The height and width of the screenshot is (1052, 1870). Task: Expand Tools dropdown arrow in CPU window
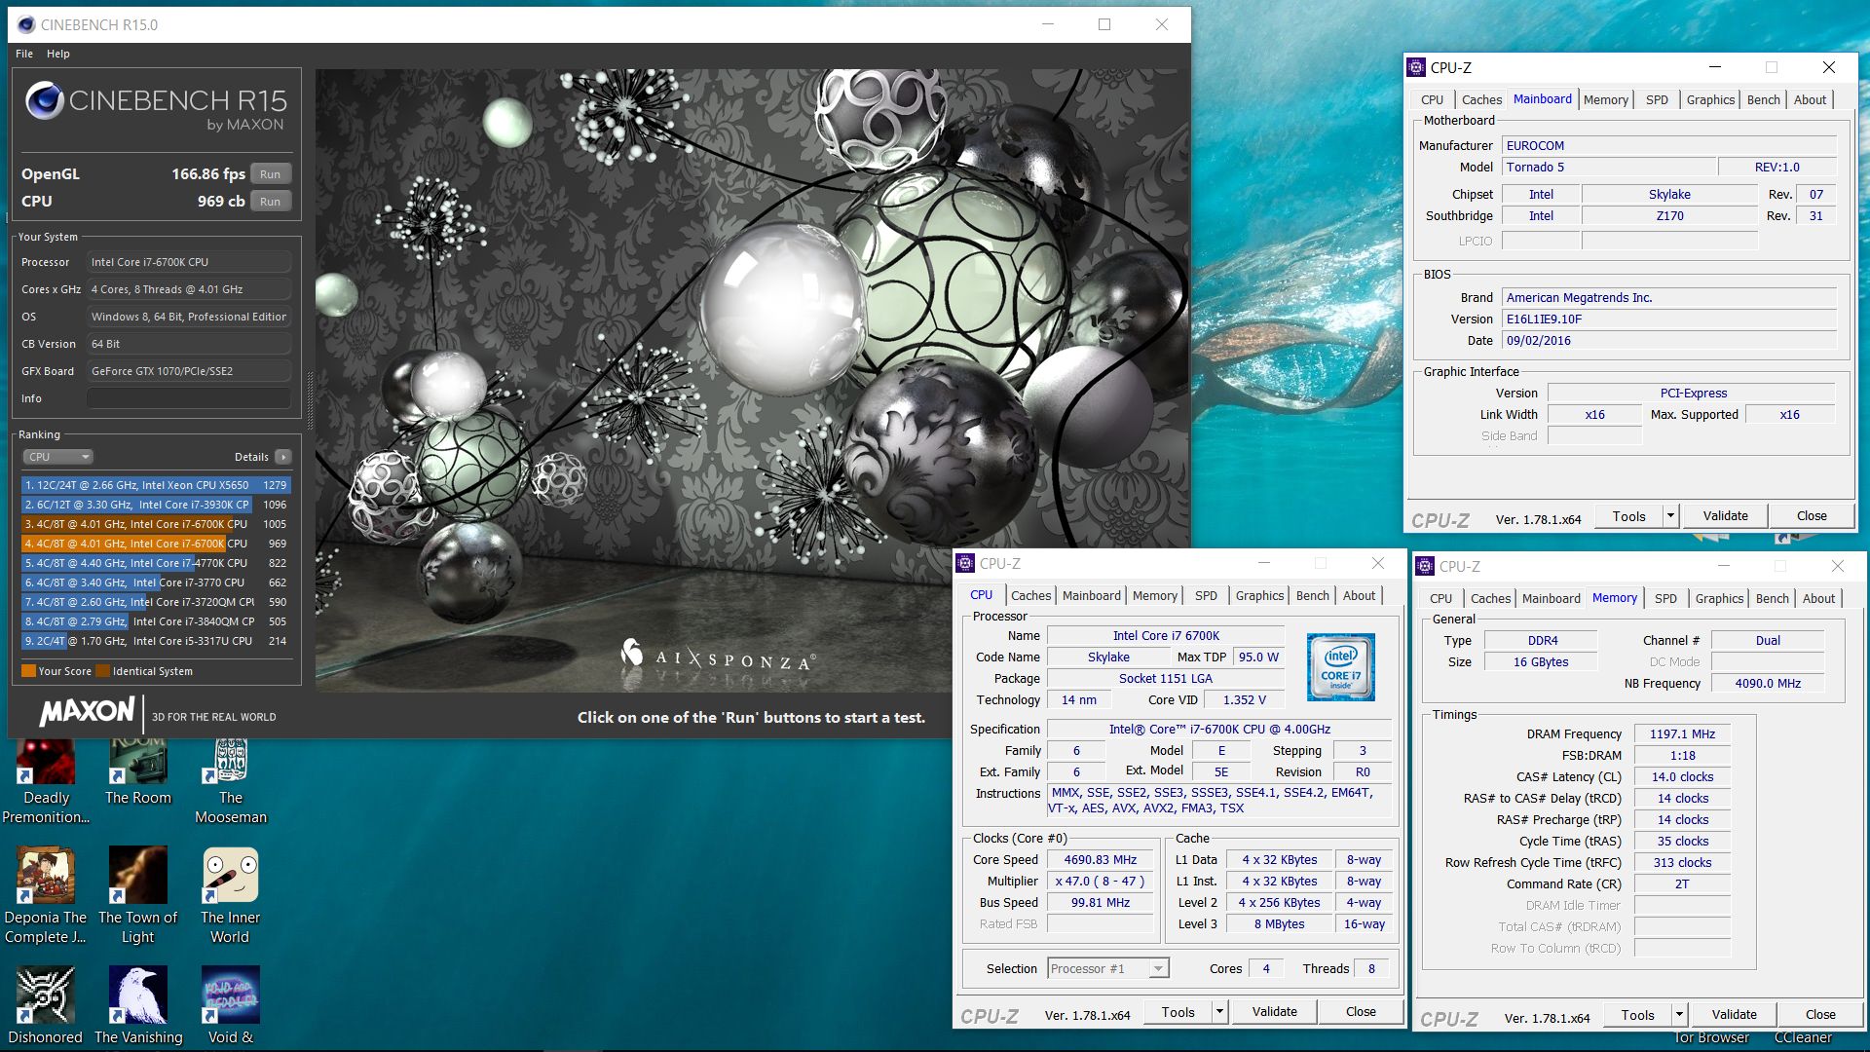point(1219,1012)
